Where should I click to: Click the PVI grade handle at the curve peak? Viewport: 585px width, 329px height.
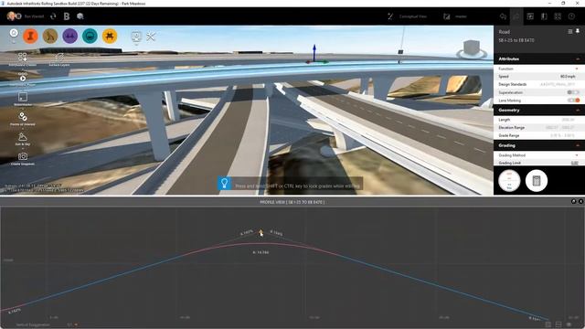[x=261, y=232]
